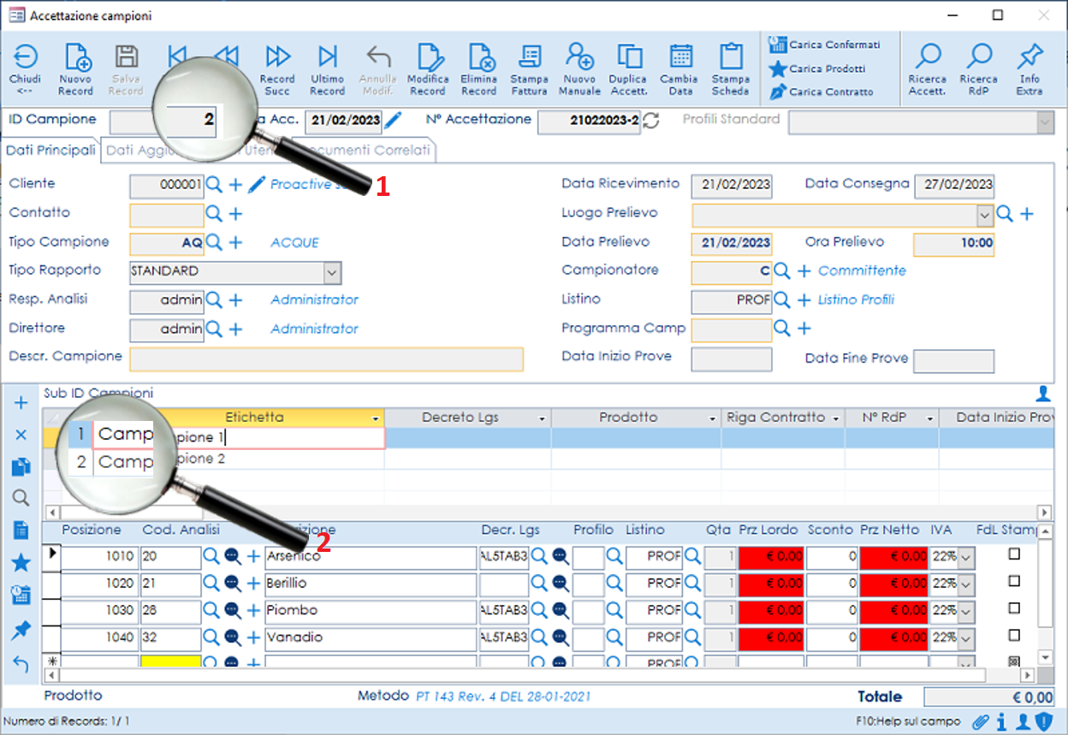The height and width of the screenshot is (735, 1068).
Task: Add a new Contatto with the plus icon
Action: (235, 214)
